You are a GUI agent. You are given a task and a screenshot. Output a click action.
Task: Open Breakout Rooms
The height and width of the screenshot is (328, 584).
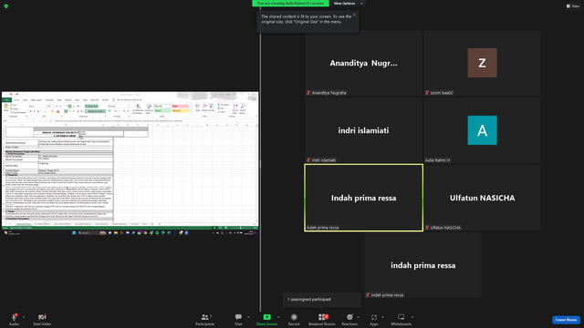click(322, 319)
